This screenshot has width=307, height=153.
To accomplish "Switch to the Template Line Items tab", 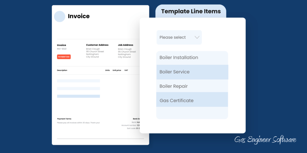I will [191, 12].
